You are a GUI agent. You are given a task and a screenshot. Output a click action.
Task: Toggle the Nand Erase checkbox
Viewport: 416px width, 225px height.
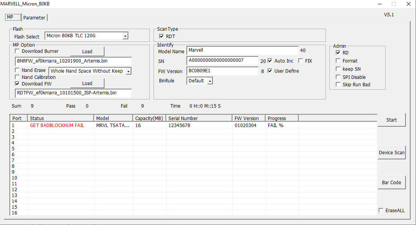(x=17, y=70)
